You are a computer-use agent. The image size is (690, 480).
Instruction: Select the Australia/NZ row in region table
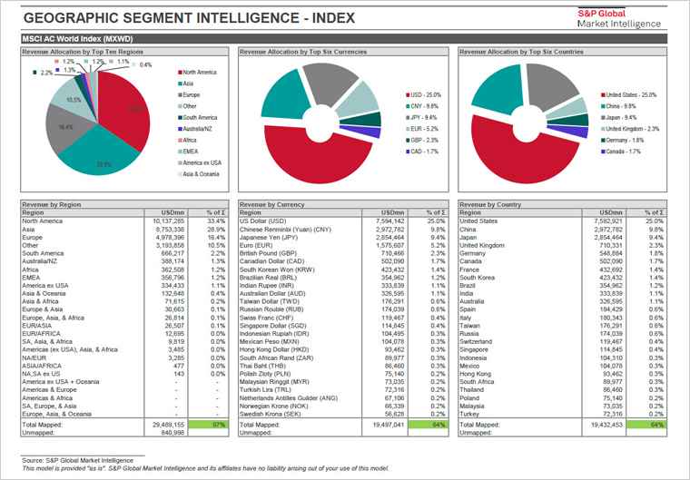tap(124, 261)
